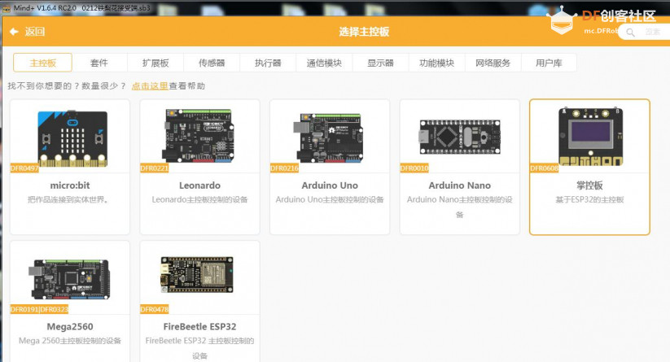Click the Mind+ app icon in title bar
Screen dimensions: 670x362
click(7, 8)
